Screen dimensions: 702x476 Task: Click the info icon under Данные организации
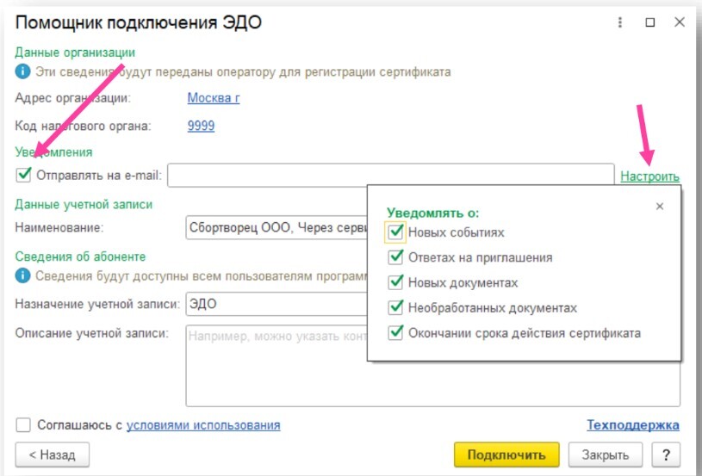(22, 71)
